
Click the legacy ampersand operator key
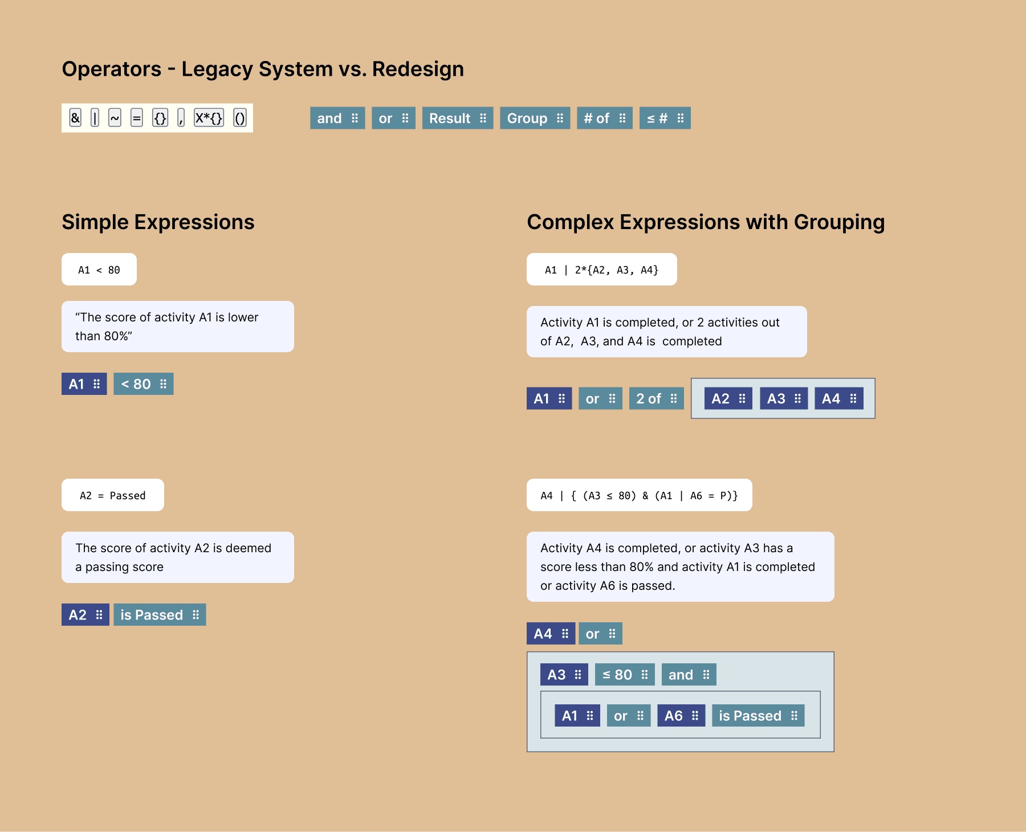(75, 118)
